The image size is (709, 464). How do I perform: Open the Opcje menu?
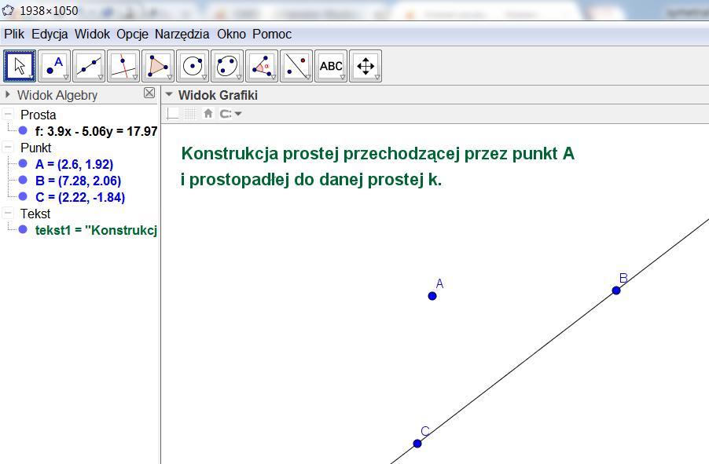pyautogui.click(x=133, y=35)
